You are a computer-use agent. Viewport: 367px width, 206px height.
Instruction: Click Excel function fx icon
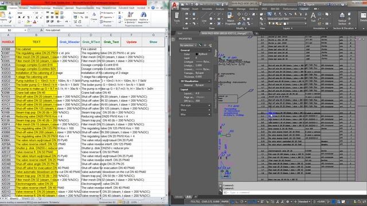42,30
